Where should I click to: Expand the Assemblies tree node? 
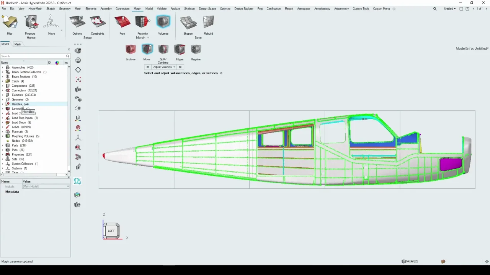(x=3, y=68)
